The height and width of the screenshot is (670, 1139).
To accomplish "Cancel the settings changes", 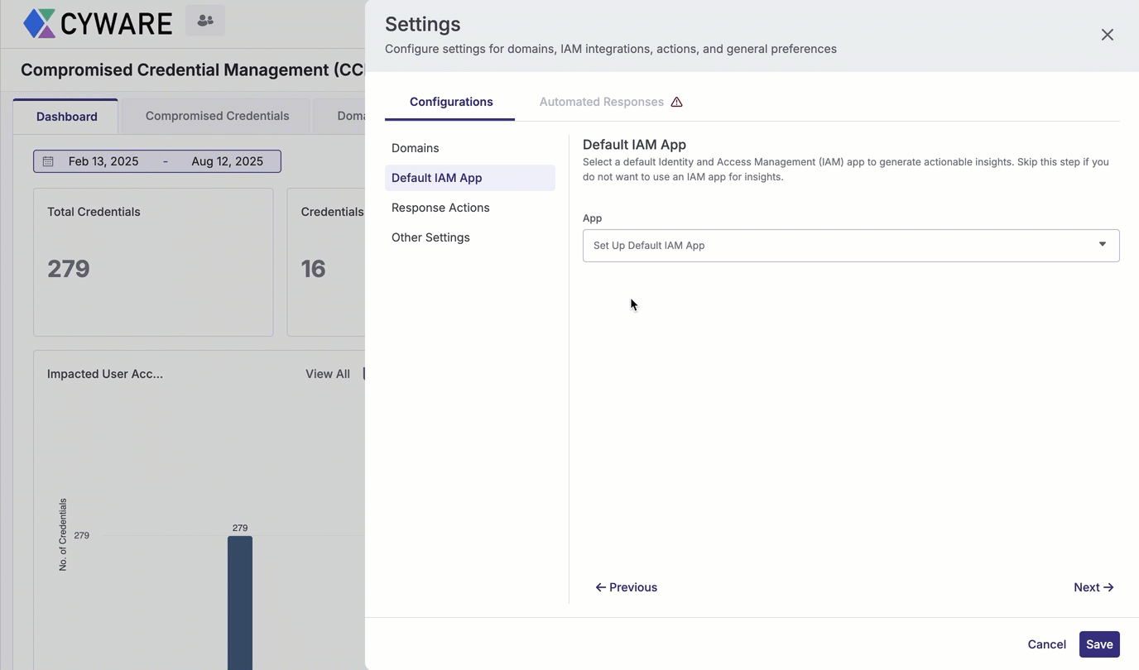I will [x=1046, y=644].
